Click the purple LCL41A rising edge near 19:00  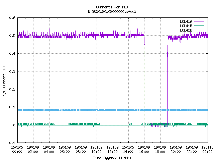[168, 82]
